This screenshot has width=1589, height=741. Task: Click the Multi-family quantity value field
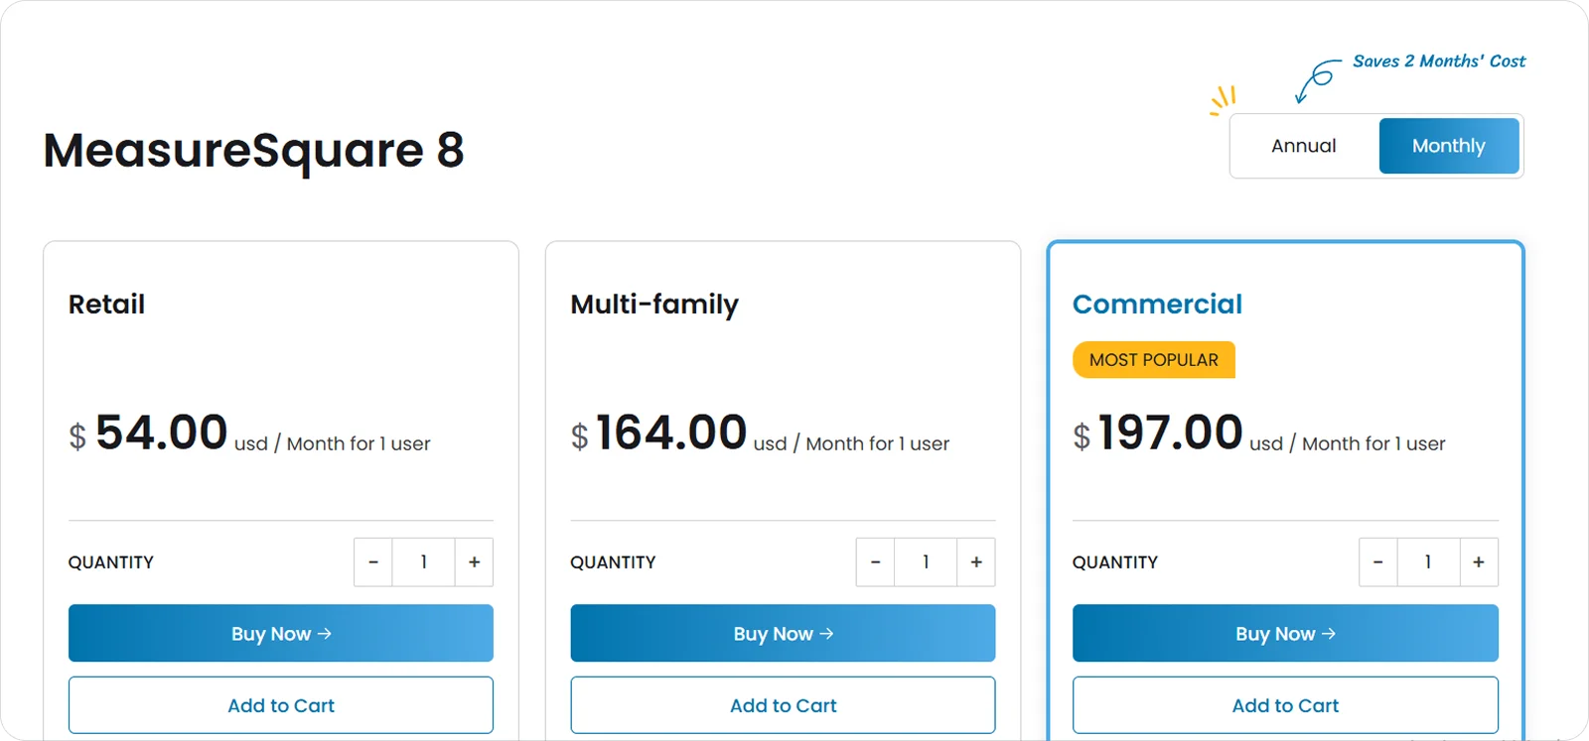(x=926, y=562)
